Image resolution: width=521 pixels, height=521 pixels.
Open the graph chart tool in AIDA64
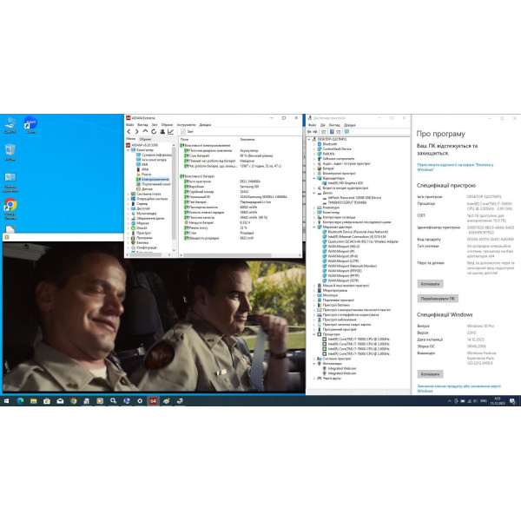click(170, 132)
